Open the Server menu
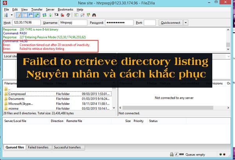235x160 pixels. (50, 9)
